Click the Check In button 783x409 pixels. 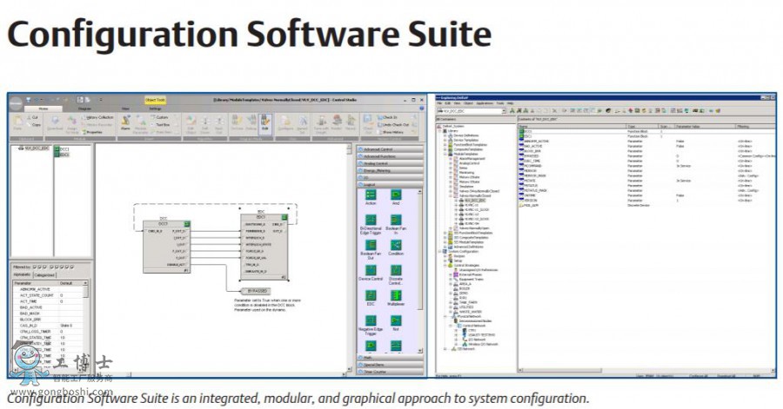point(389,117)
